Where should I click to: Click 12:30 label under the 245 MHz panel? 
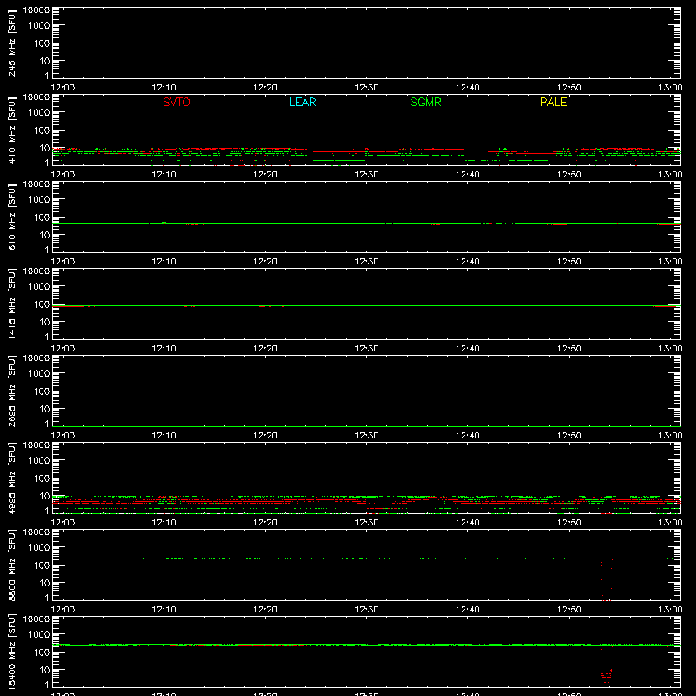pyautogui.click(x=366, y=88)
